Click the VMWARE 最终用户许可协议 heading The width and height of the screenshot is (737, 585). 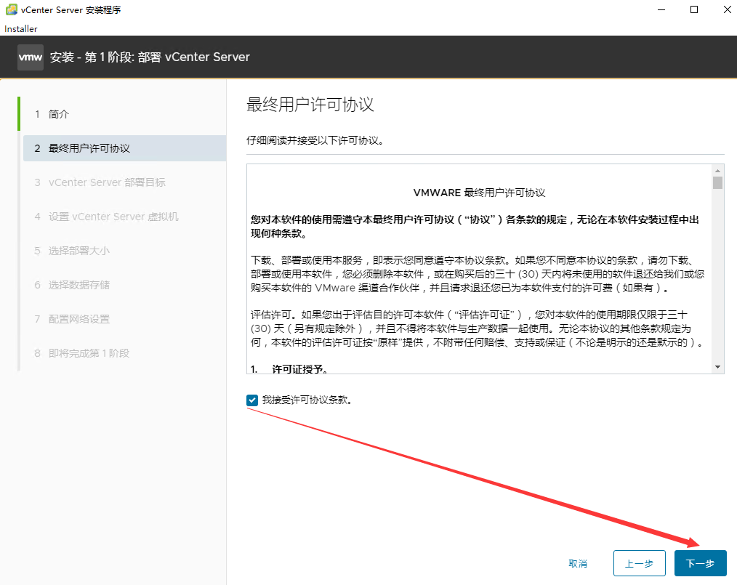(x=479, y=193)
